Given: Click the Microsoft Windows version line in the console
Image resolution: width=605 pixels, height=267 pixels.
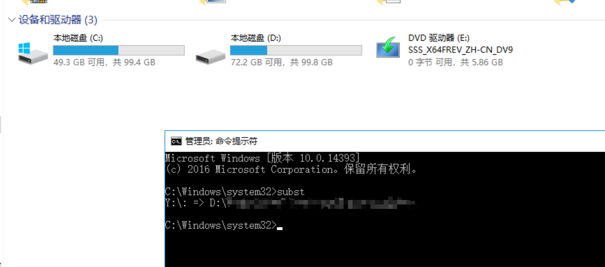Looking at the screenshot, I should click(263, 158).
